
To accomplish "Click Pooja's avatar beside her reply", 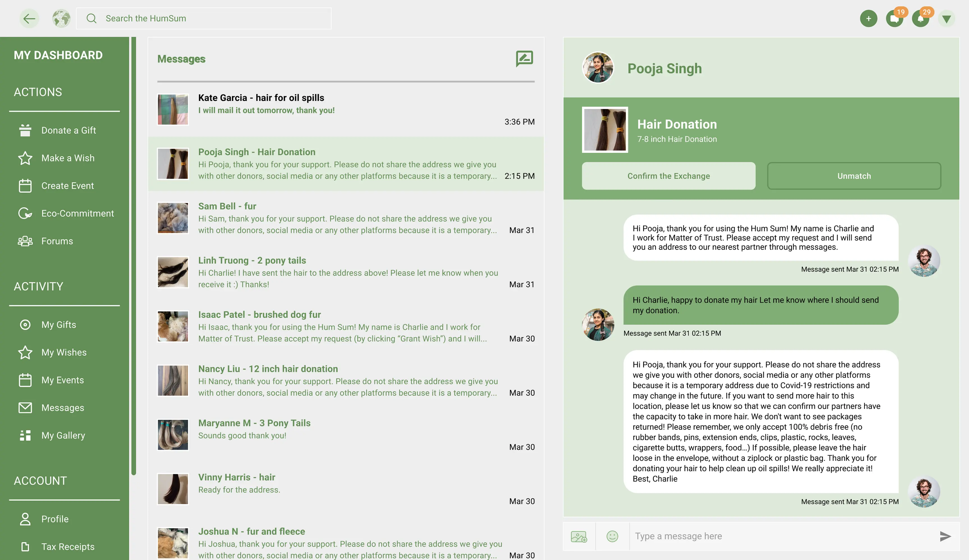I will tap(597, 324).
